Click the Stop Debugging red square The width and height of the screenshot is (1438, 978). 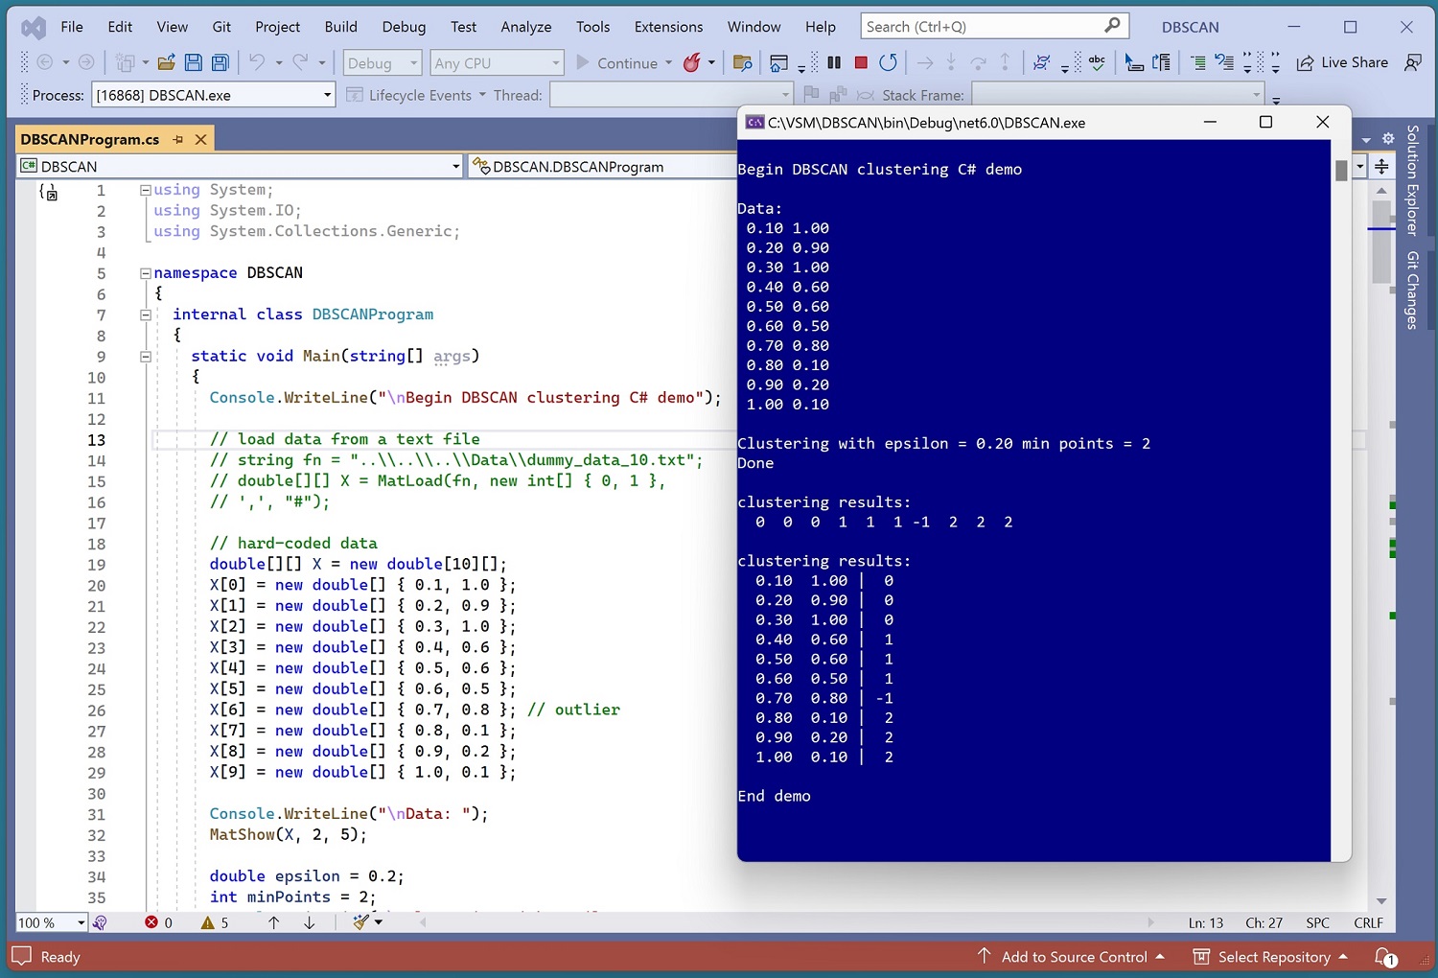[861, 63]
